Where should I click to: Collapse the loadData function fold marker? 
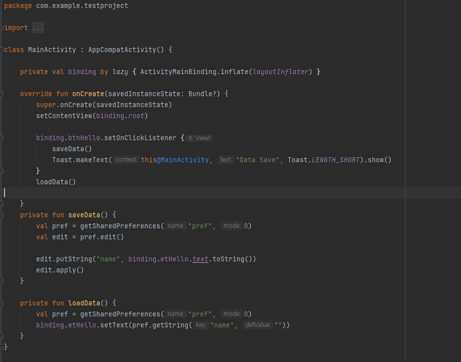pyautogui.click(x=2, y=303)
